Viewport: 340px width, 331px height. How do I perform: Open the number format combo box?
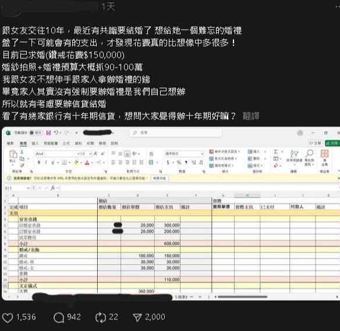click(185, 154)
